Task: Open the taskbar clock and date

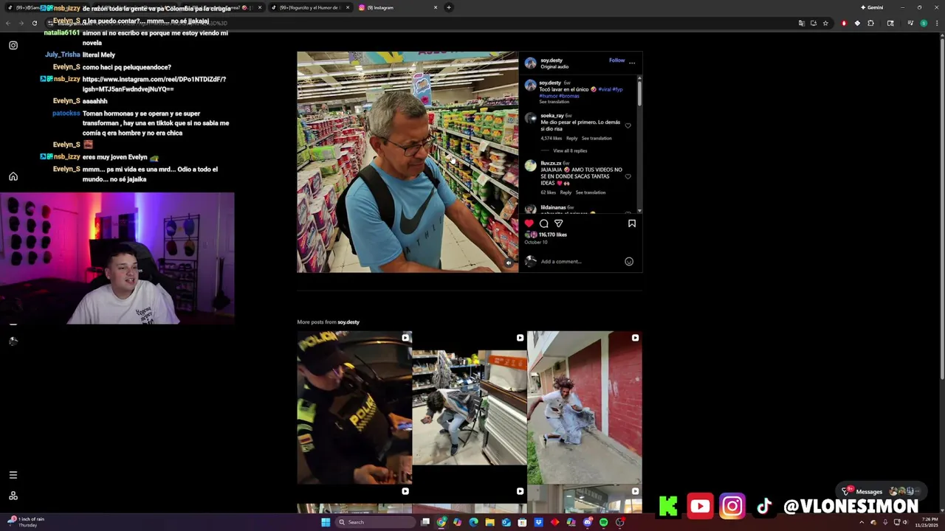Action: (x=927, y=522)
